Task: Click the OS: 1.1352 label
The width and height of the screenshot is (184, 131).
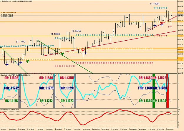Action: coord(145,101)
